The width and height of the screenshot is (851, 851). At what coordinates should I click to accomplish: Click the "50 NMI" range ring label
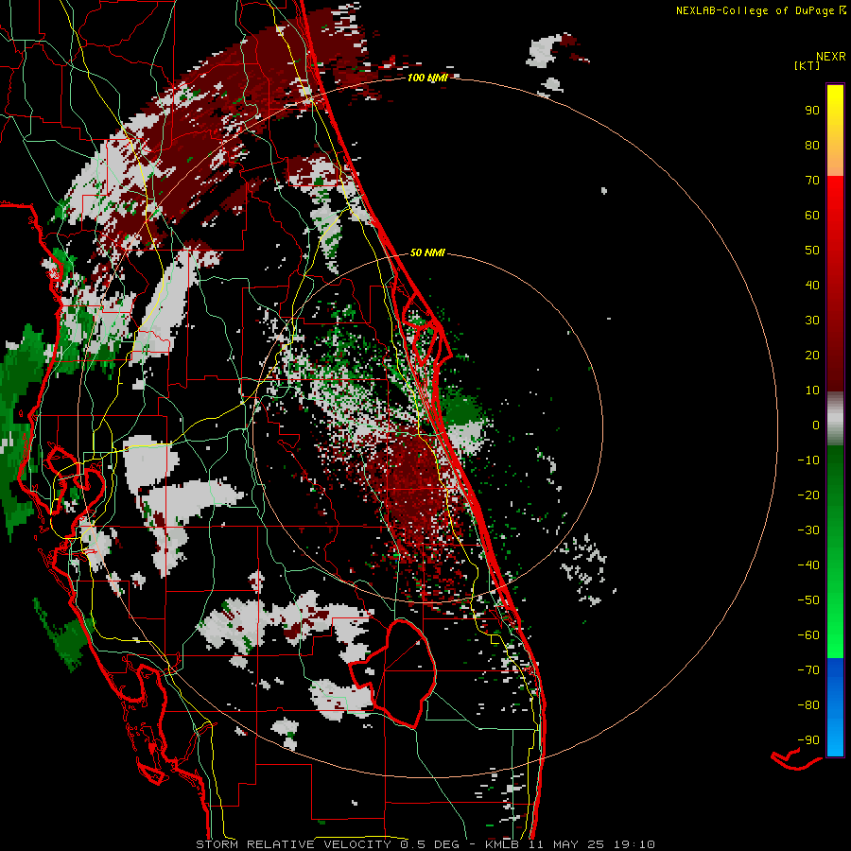point(427,252)
